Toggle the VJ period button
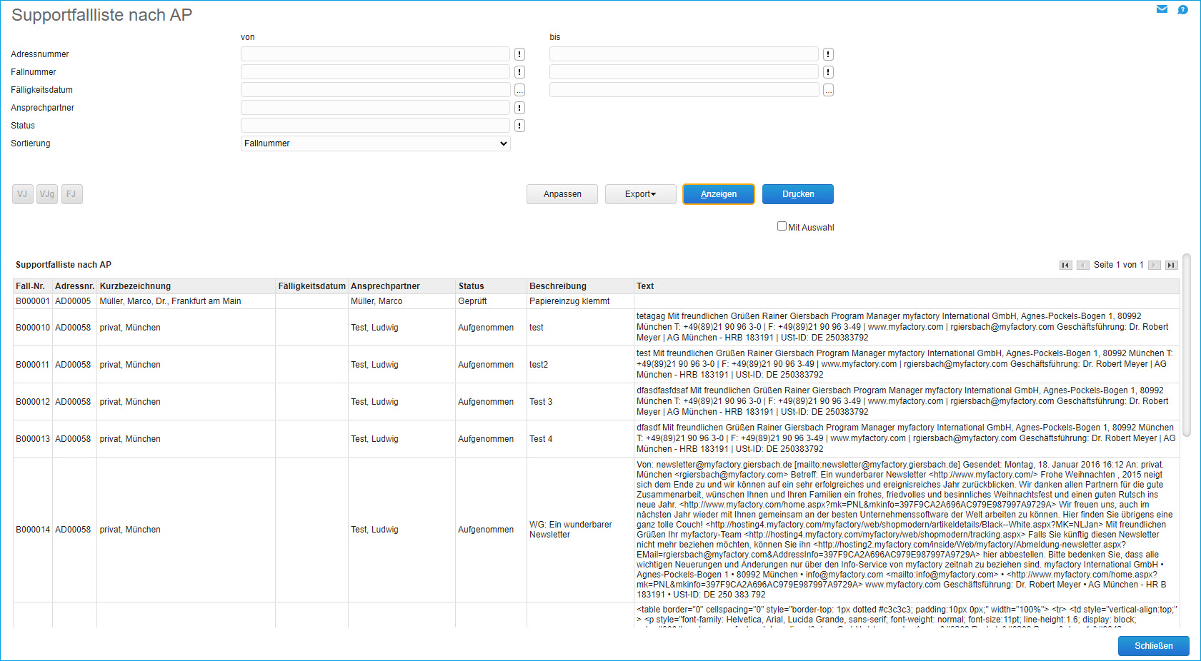 tap(22, 194)
